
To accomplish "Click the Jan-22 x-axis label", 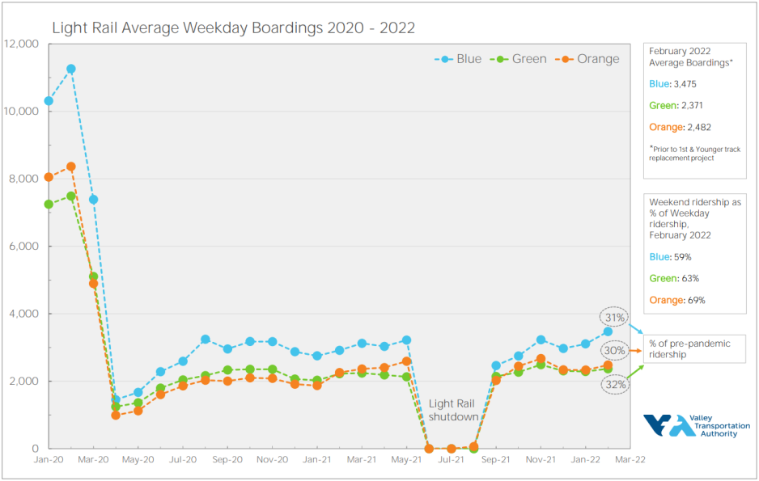I will click(585, 459).
